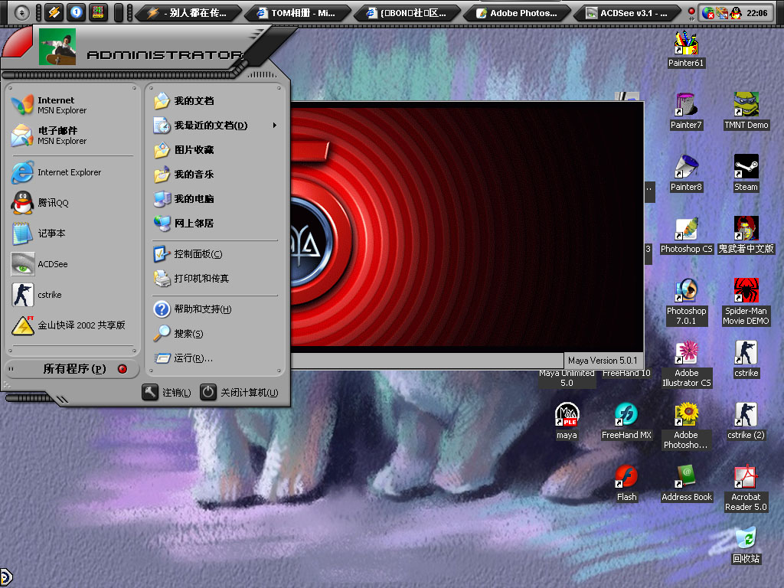Click the 注销(L) log off button

[x=166, y=393]
